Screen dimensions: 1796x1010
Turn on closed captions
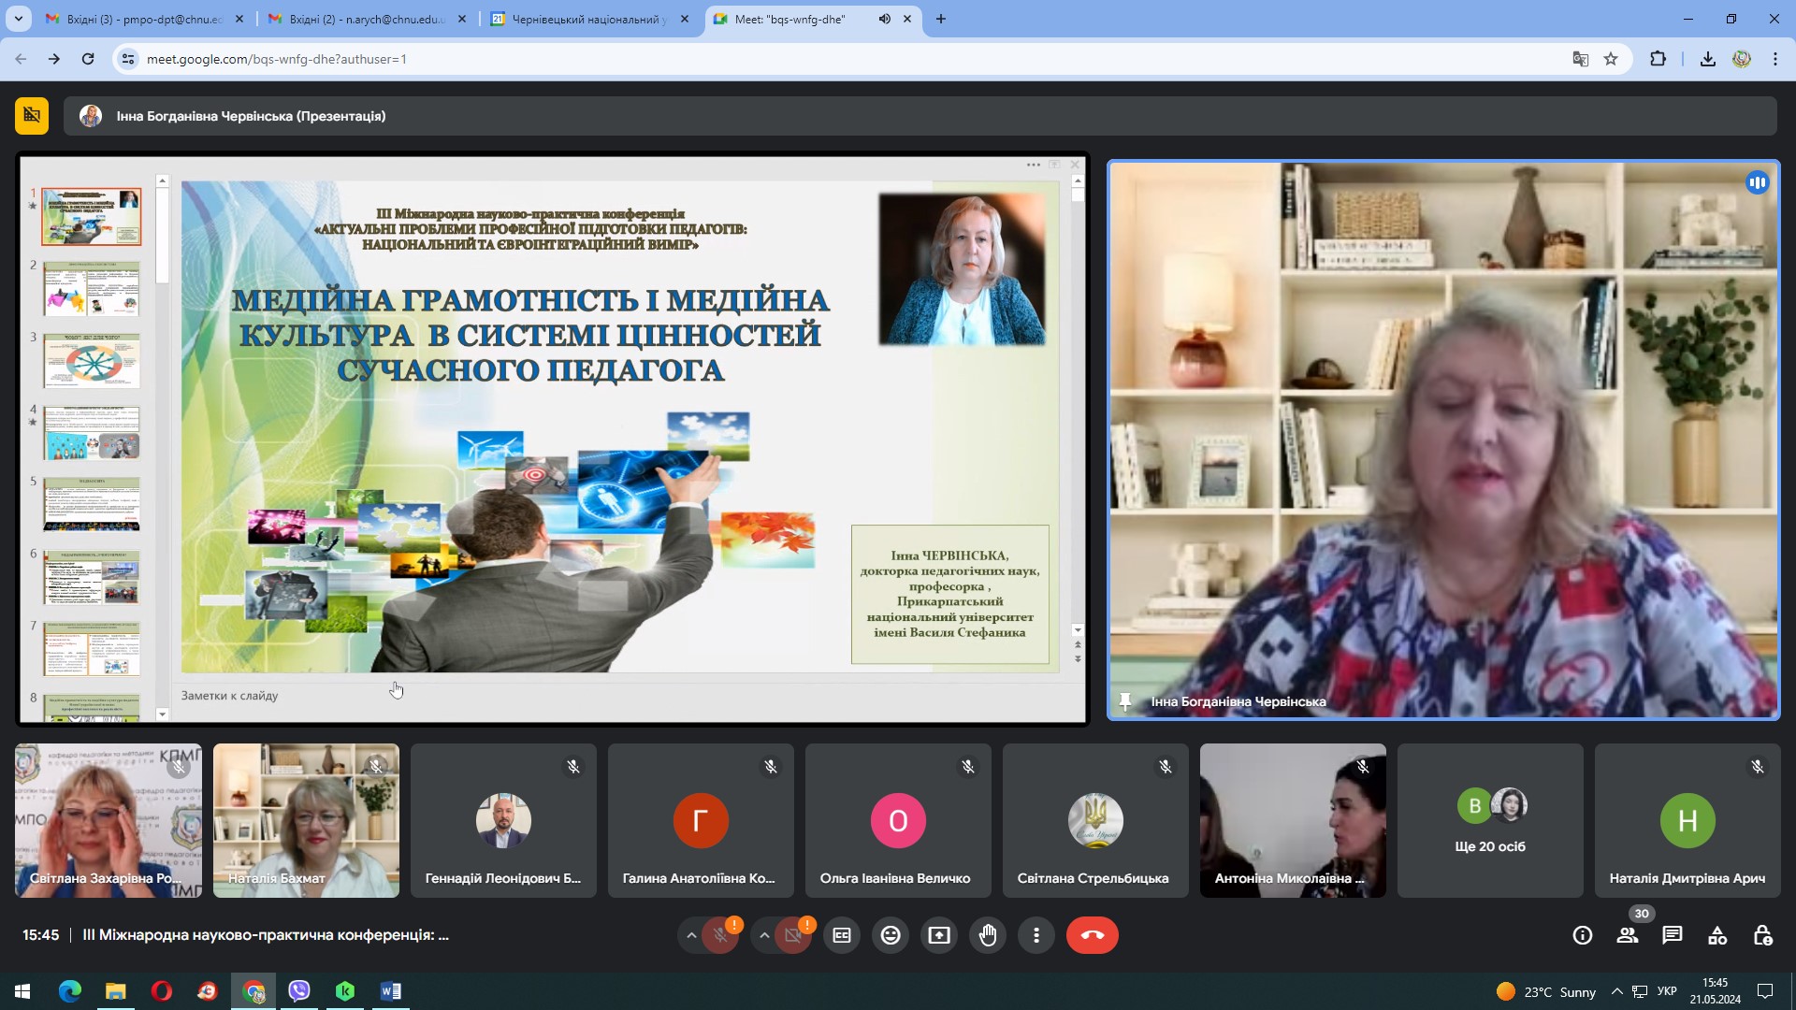(x=842, y=935)
